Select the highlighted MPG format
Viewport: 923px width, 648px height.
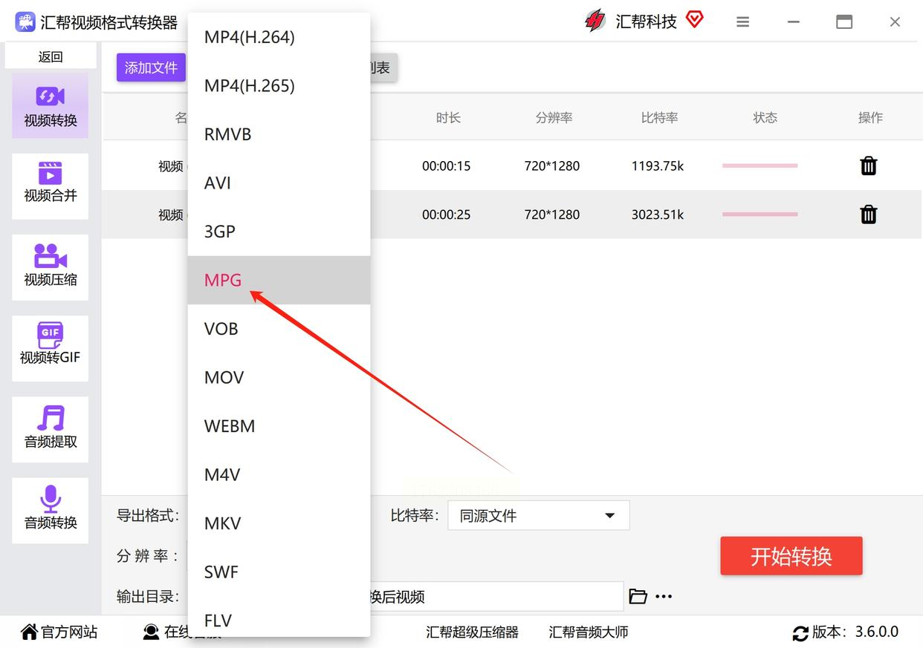pyautogui.click(x=279, y=281)
